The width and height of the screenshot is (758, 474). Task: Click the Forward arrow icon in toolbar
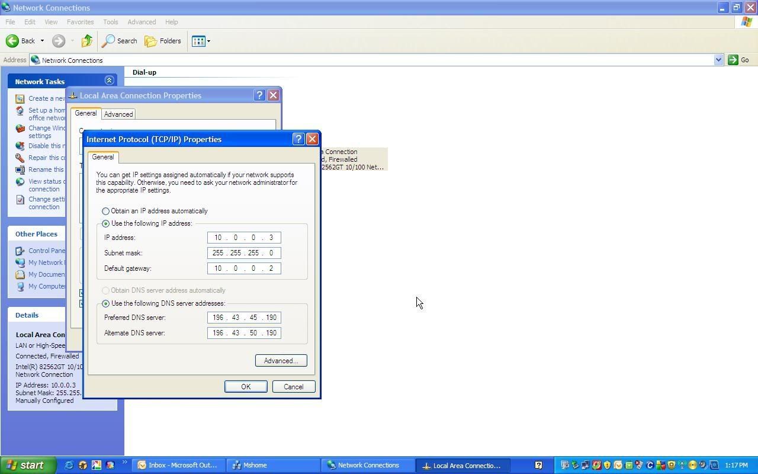(58, 41)
